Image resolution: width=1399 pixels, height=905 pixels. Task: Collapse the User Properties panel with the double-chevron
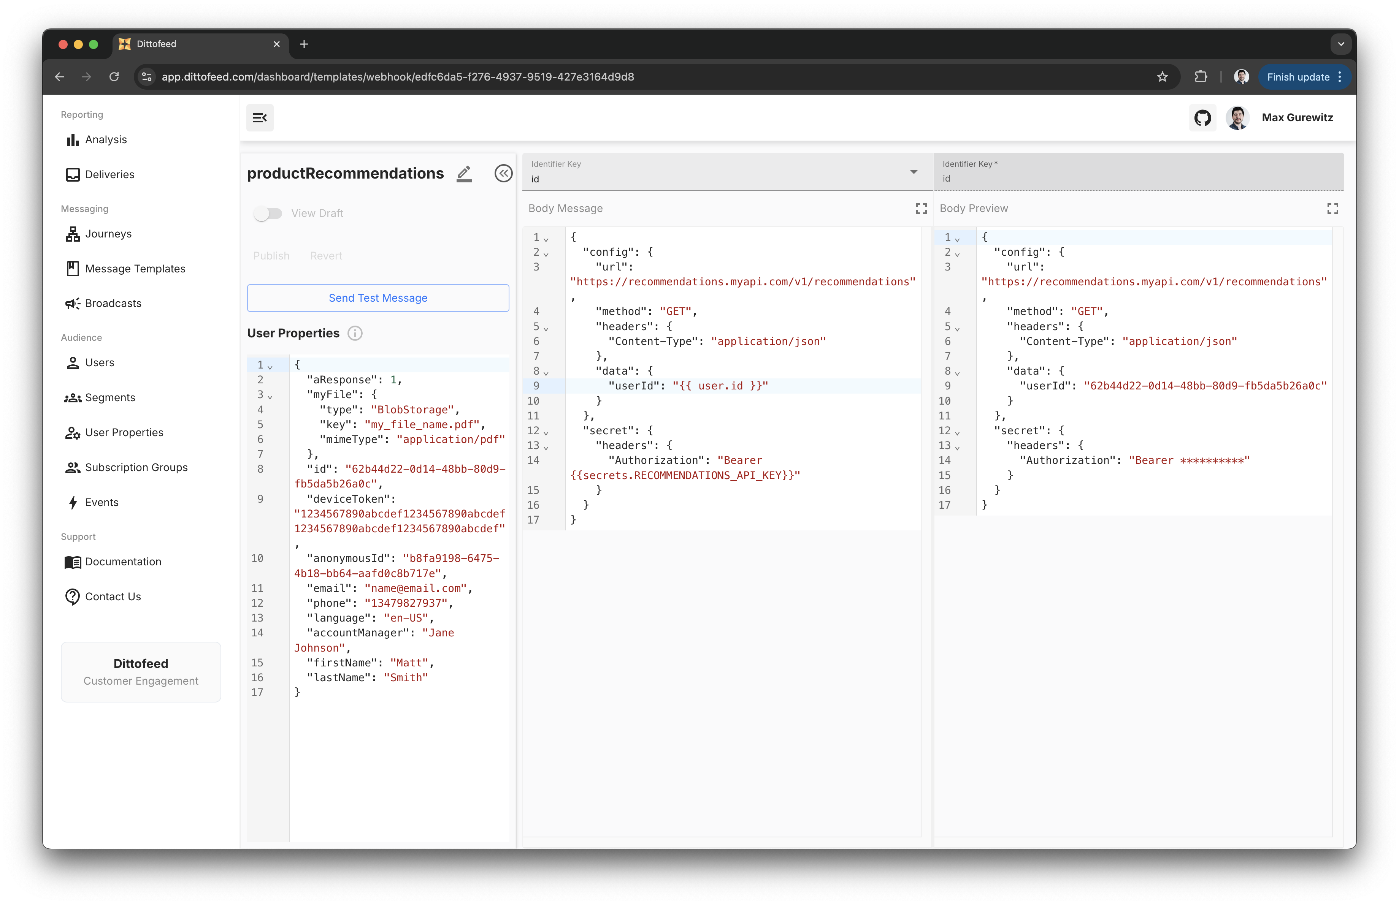503,174
